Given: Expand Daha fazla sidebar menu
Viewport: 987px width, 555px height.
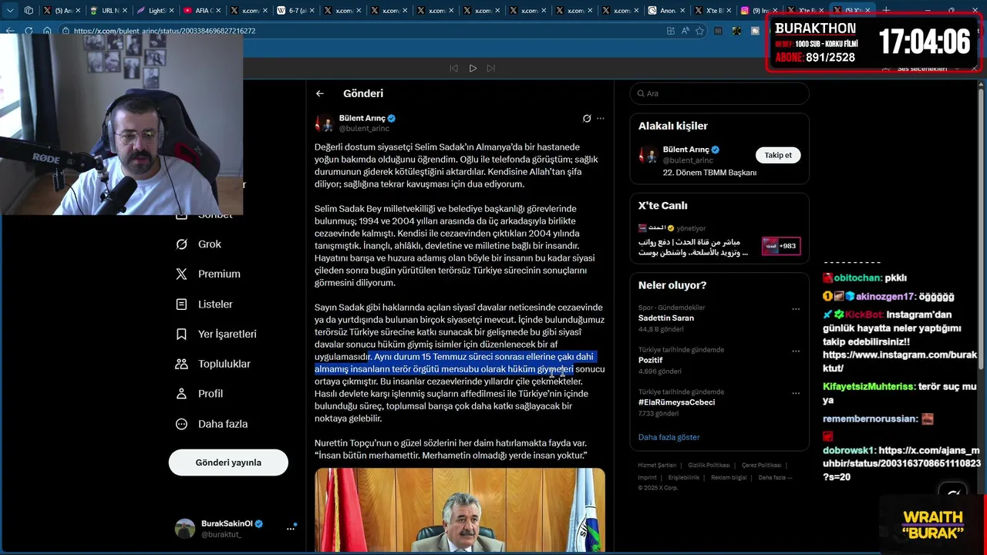Looking at the screenshot, I should point(211,424).
